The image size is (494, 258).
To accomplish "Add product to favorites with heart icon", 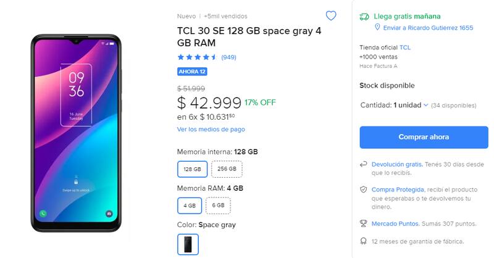I will point(331,16).
